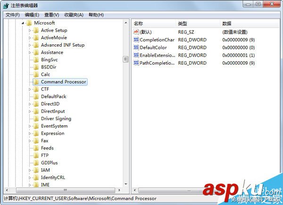Select the EventSystem key
This screenshot has height=205, width=283.
tap(54, 126)
